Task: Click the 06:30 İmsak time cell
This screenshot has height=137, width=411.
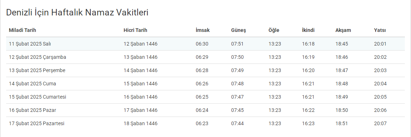Action: 202,44
